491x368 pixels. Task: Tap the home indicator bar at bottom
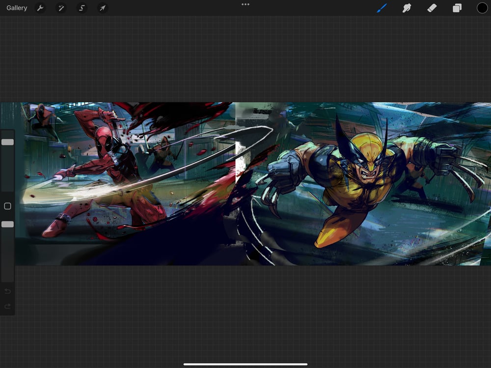(245, 364)
